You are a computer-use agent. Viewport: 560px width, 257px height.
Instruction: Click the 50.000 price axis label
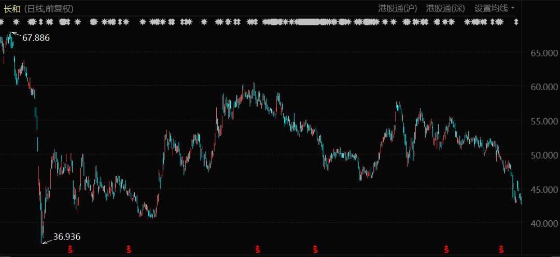[x=540, y=155]
